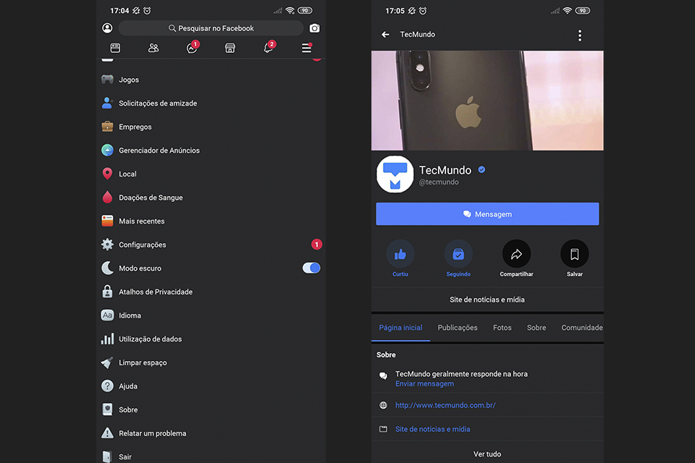Switch to the Página inicial tab
695x463 pixels.
[400, 328]
